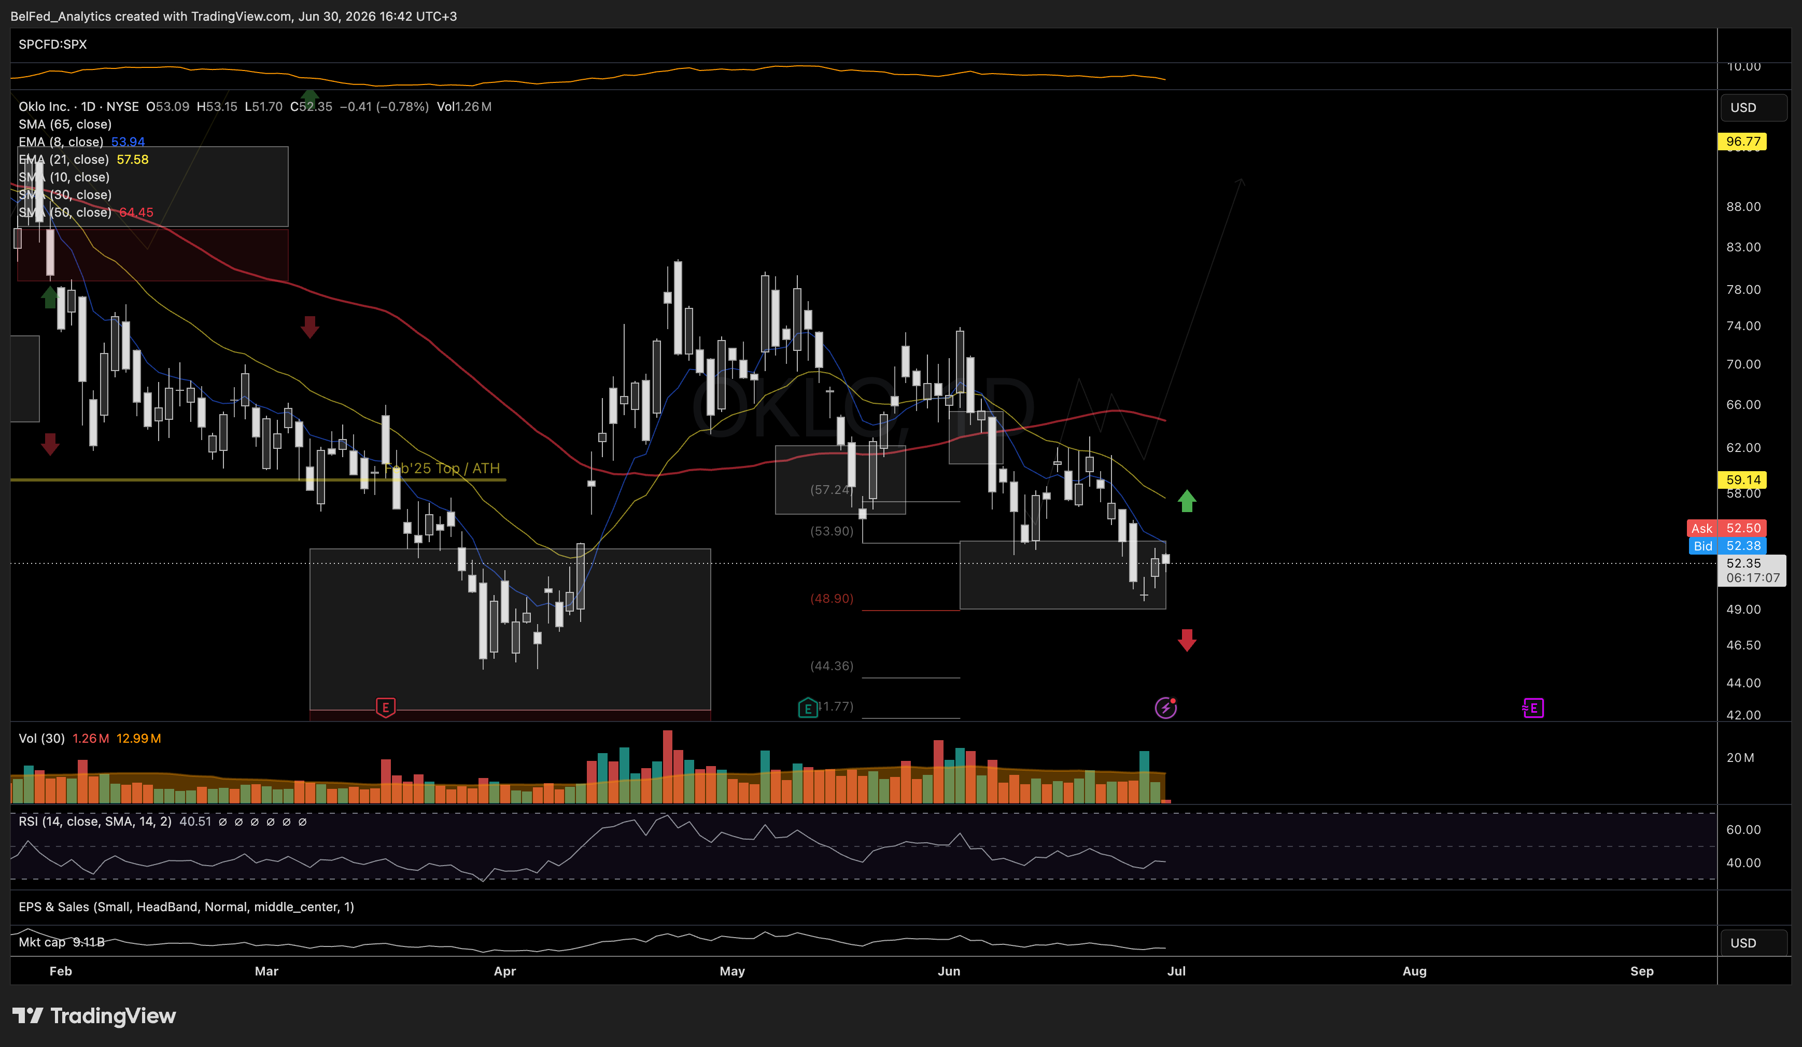1802x1047 pixels.
Task: Click the current price 52.35 countdown label
Action: click(x=1751, y=570)
